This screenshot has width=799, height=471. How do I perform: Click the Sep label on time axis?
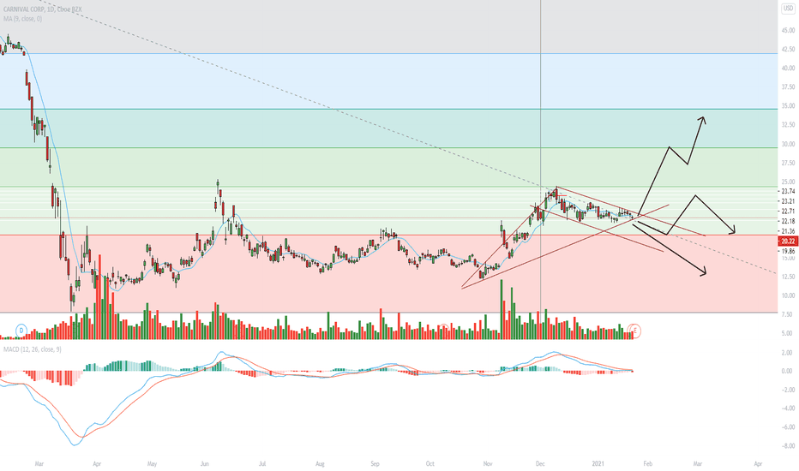[x=375, y=464]
